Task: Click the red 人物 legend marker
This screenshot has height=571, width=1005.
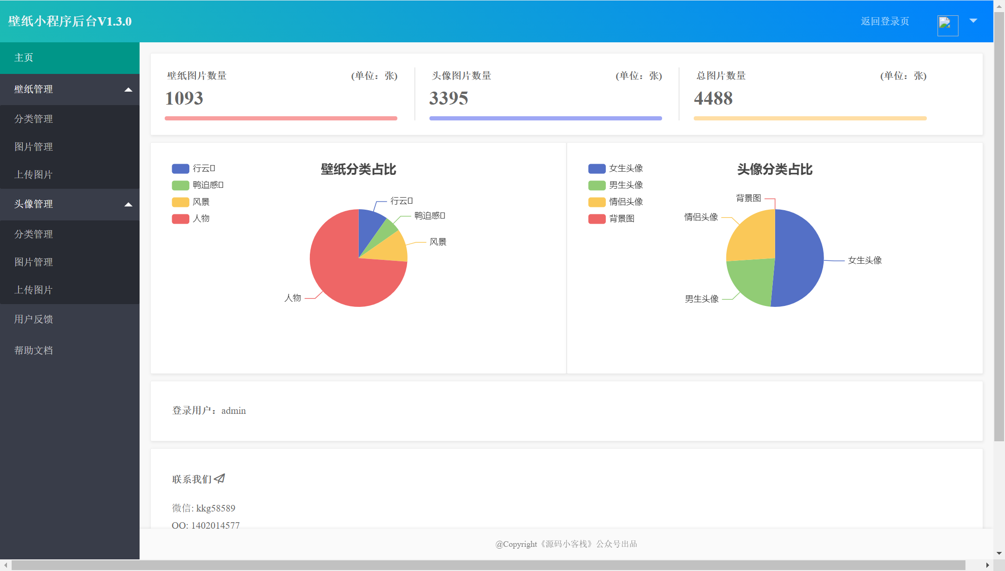Action: point(180,219)
